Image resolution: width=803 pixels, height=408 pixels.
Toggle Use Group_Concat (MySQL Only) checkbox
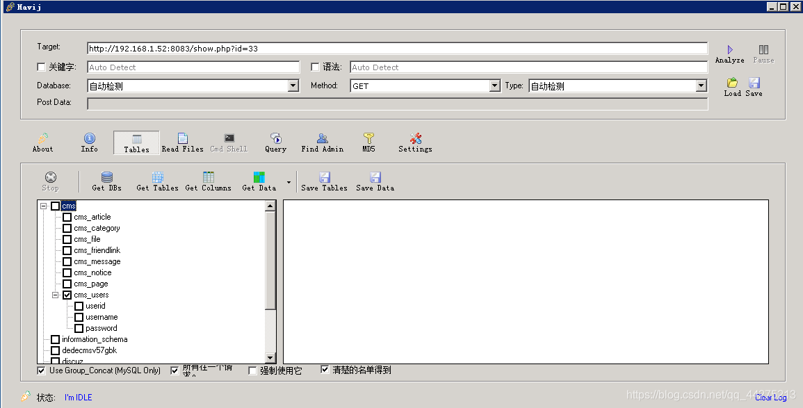[42, 370]
